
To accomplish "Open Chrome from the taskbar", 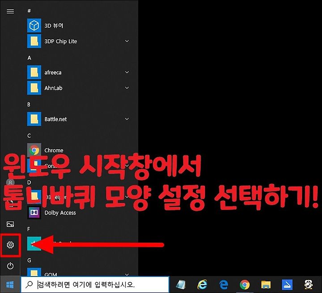I will 245,285.
